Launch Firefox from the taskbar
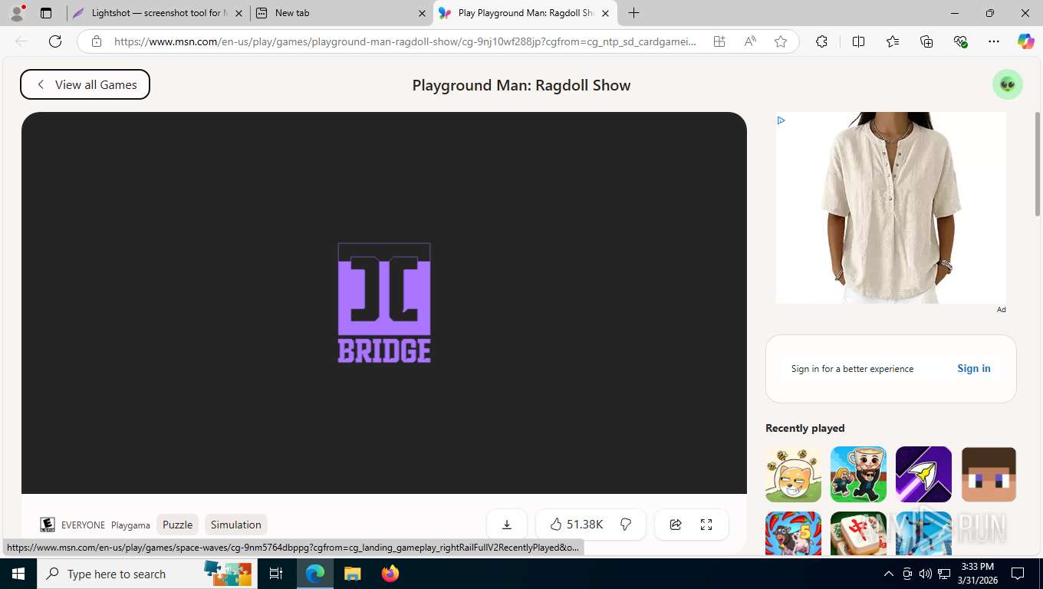The width and height of the screenshot is (1043, 589). pyautogui.click(x=390, y=574)
